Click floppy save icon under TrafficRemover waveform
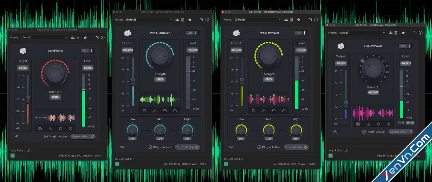This screenshot has height=182, width=432. tap(253, 111)
